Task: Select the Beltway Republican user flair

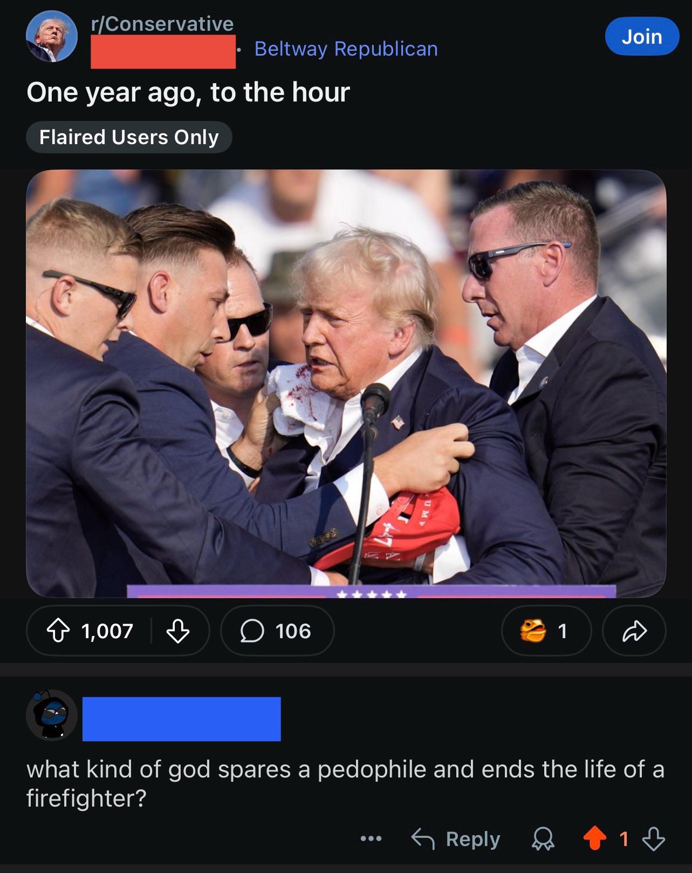Action: tap(346, 49)
